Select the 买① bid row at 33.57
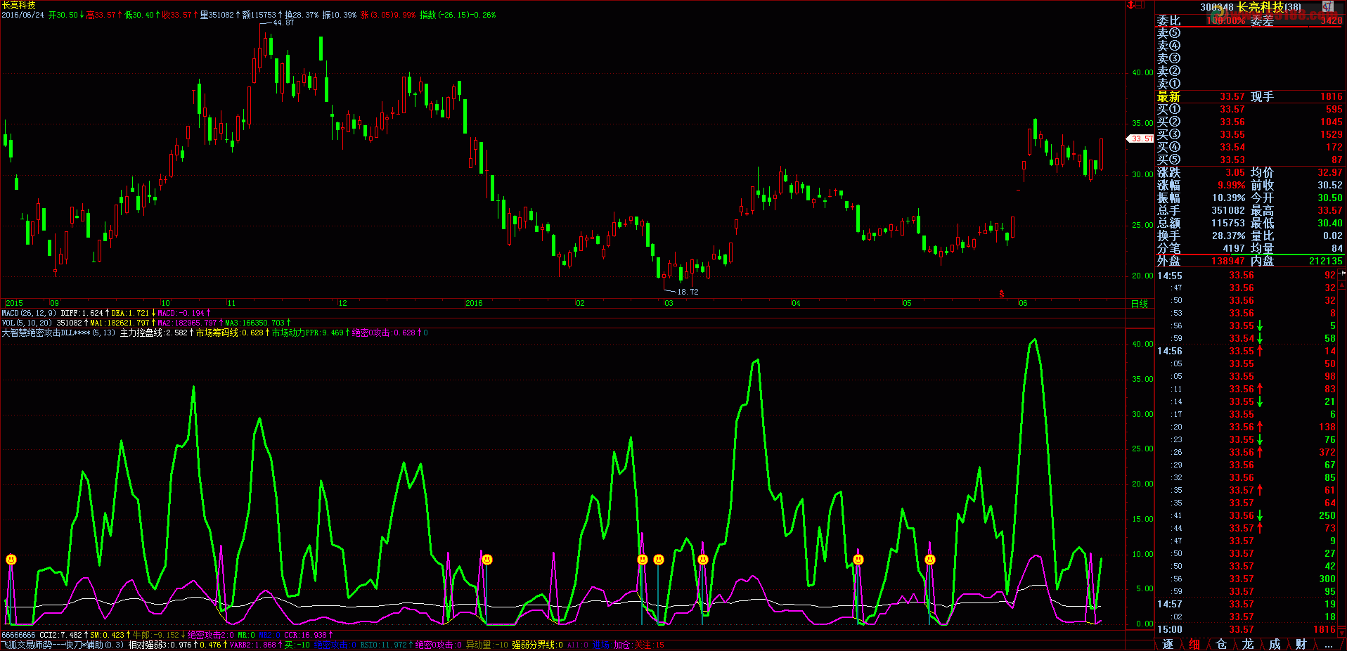 point(1250,109)
